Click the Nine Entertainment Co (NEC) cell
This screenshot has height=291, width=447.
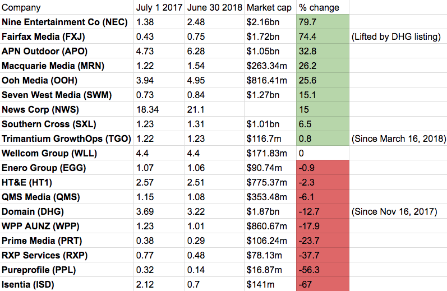[x=67, y=22]
